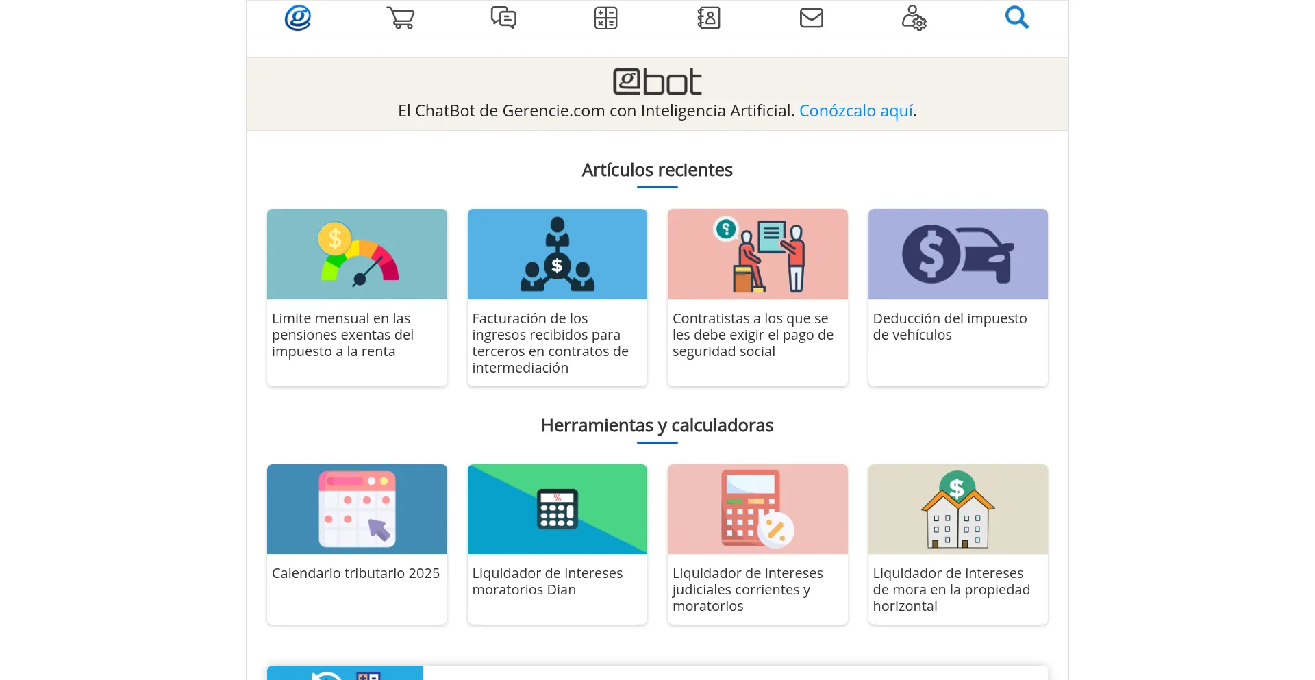The width and height of the screenshot is (1315, 680).
Task: Open 'Deducción del impuesto de vehículos'
Action: click(949, 327)
